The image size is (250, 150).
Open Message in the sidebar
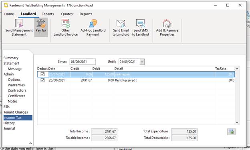click(x=15, y=69)
